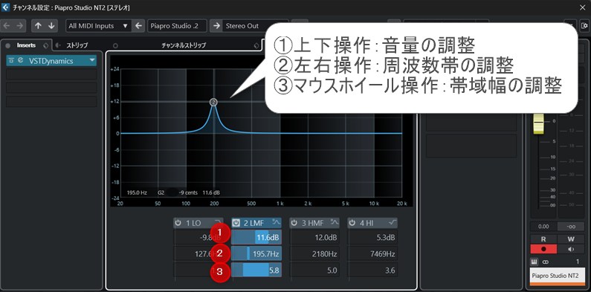Open All MIDI Inputs dropdown

98,25
